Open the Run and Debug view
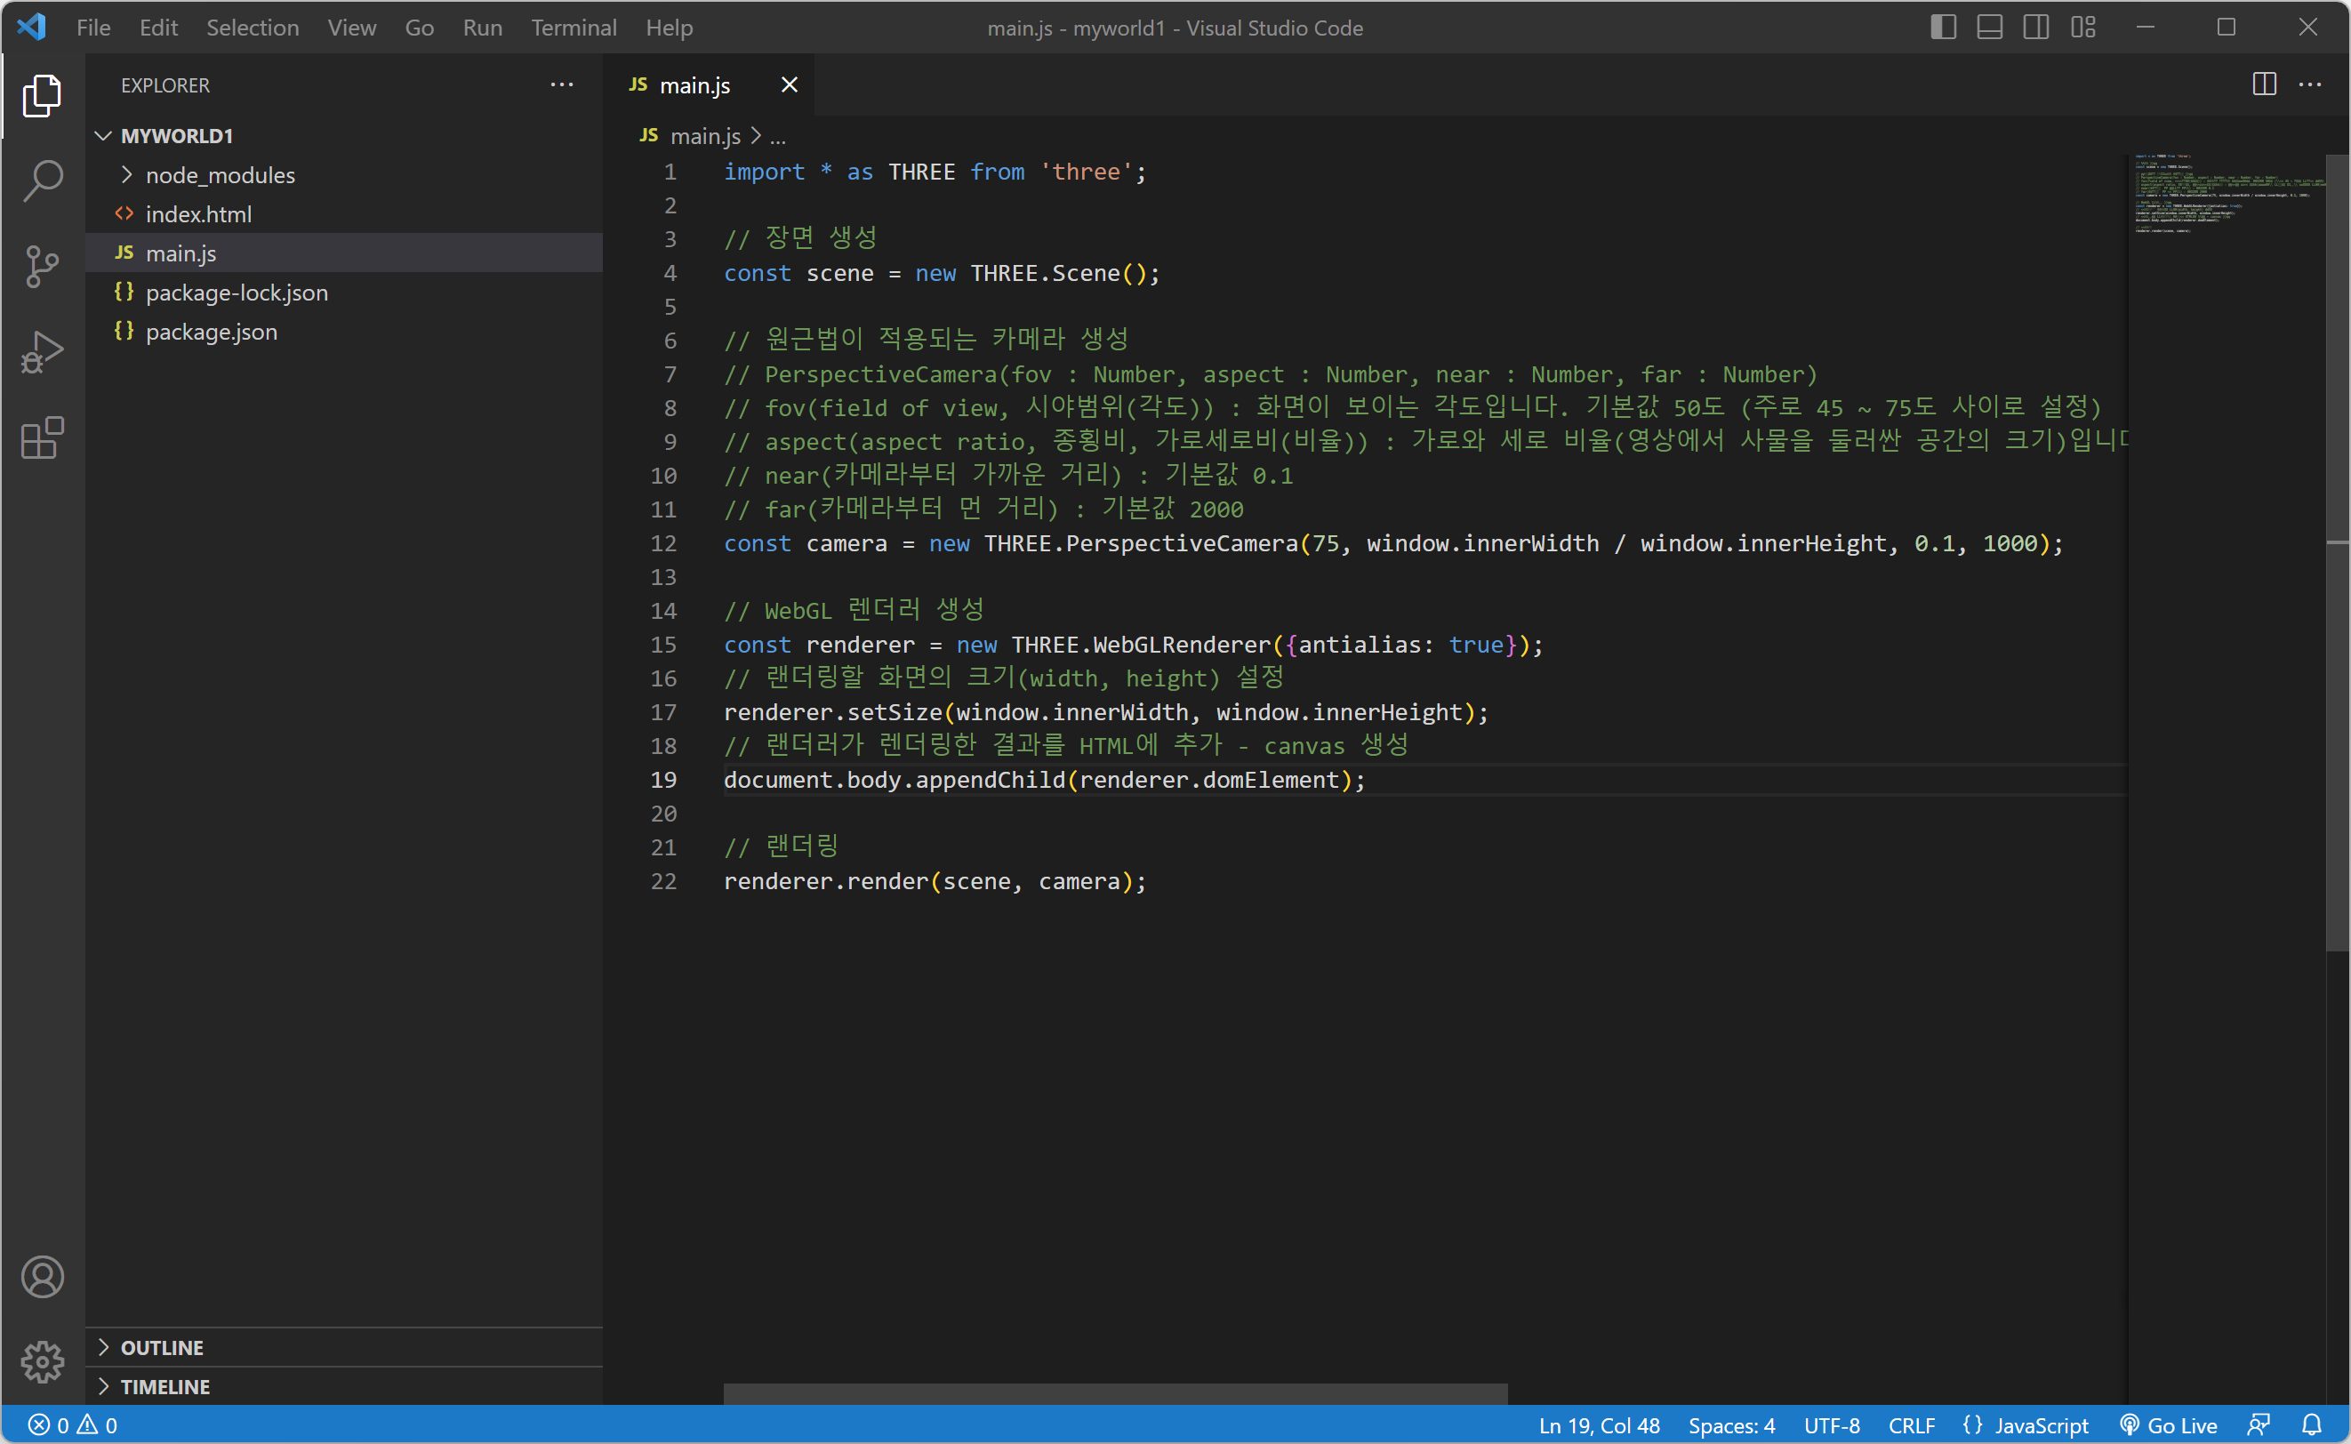This screenshot has width=2351, height=1444. [x=42, y=352]
